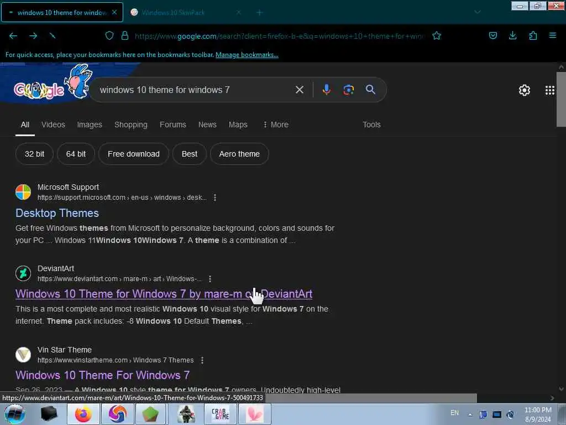Screen dimensions: 566x425
Task: Filter results with the 64 bit chip
Action: [76, 154]
